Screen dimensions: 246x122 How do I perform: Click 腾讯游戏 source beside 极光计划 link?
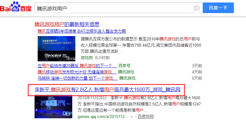[x=126, y=72]
